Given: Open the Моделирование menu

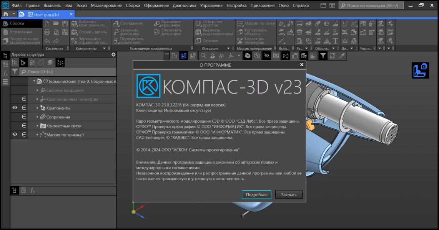Looking at the screenshot, I should click(x=106, y=6).
